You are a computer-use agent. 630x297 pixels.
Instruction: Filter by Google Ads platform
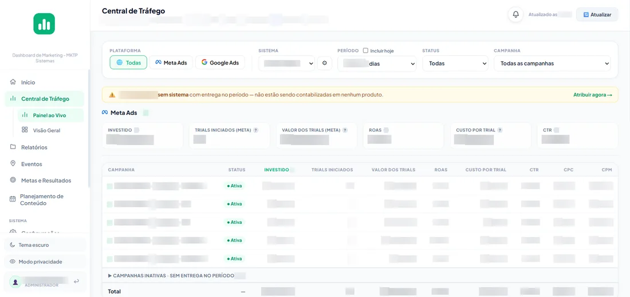tap(220, 62)
